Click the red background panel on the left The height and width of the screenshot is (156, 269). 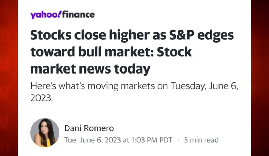tap(9, 78)
